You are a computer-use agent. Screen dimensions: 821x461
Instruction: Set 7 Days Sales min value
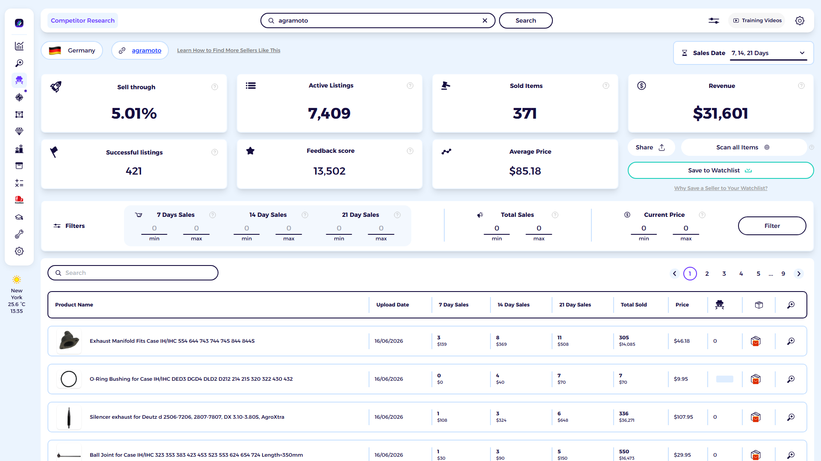click(x=154, y=228)
